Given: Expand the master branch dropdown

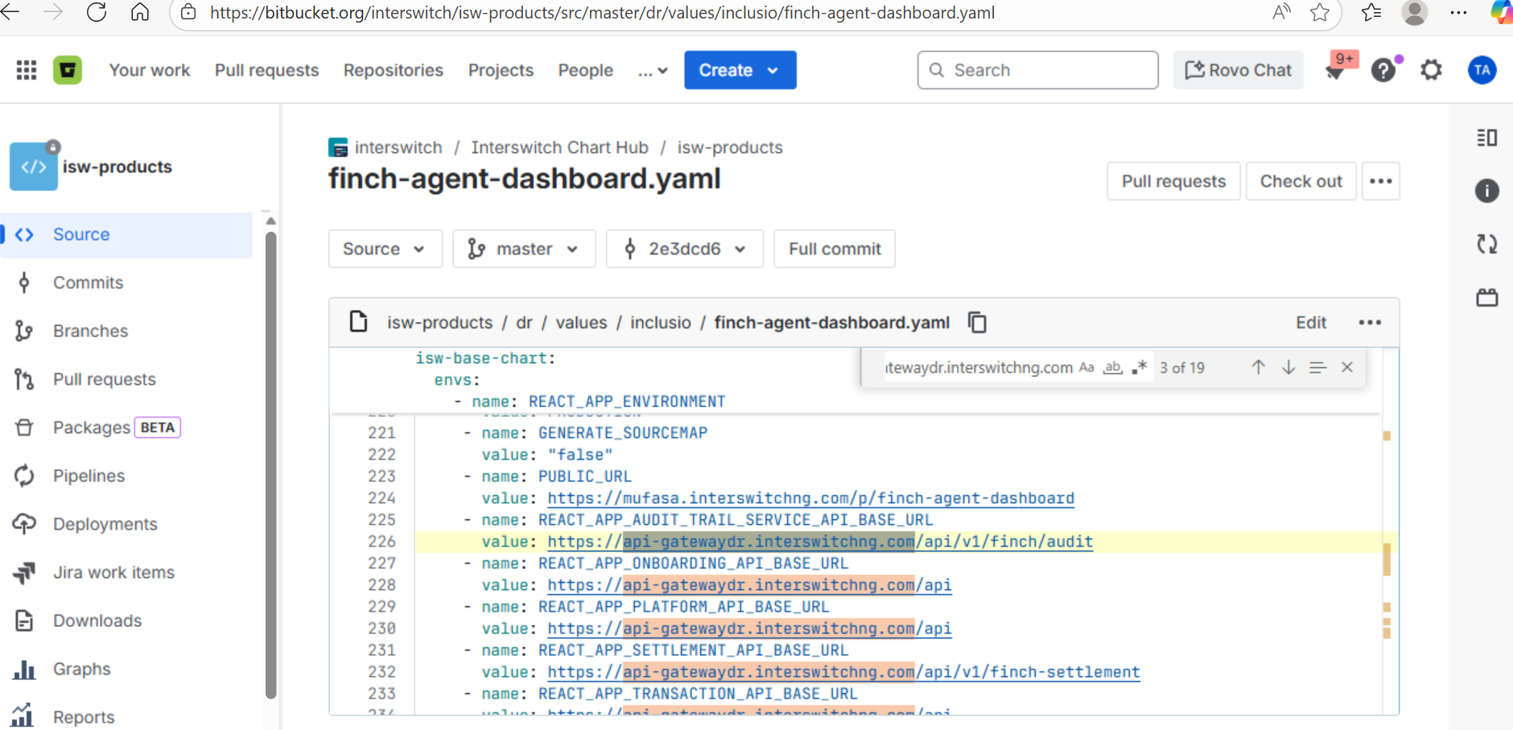Looking at the screenshot, I should [524, 249].
